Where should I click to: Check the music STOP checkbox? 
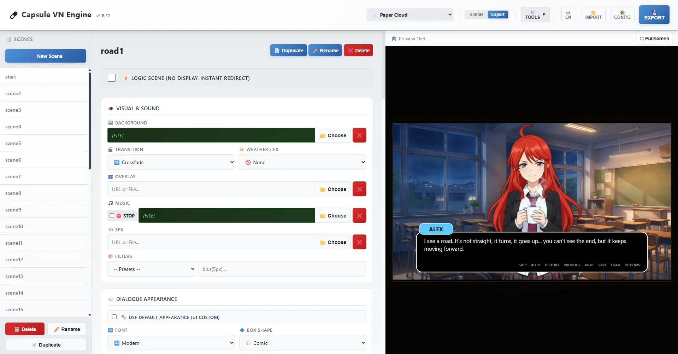(x=112, y=216)
